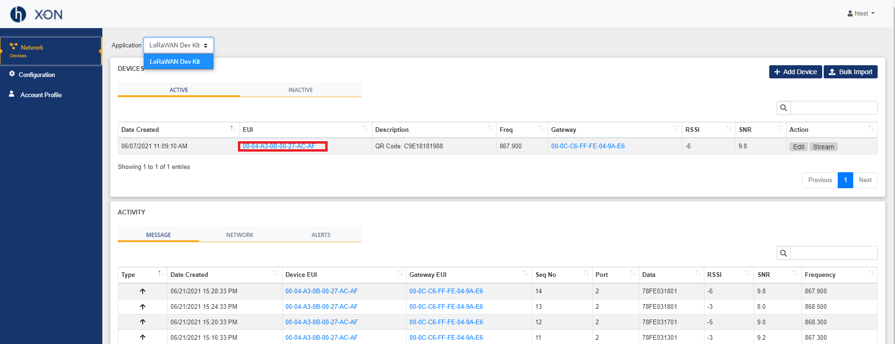Screen dimensions: 895x344
Task: Click the Add Device button
Action: (x=795, y=72)
